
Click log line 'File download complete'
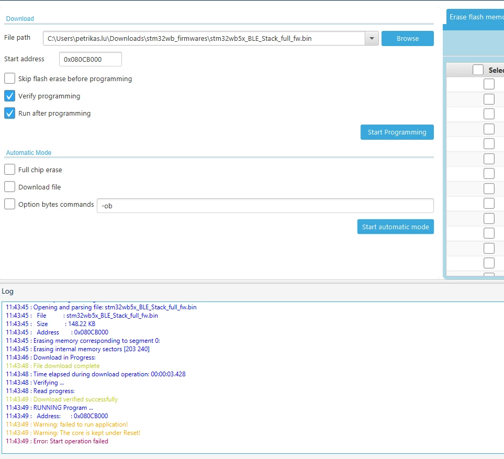53,366
